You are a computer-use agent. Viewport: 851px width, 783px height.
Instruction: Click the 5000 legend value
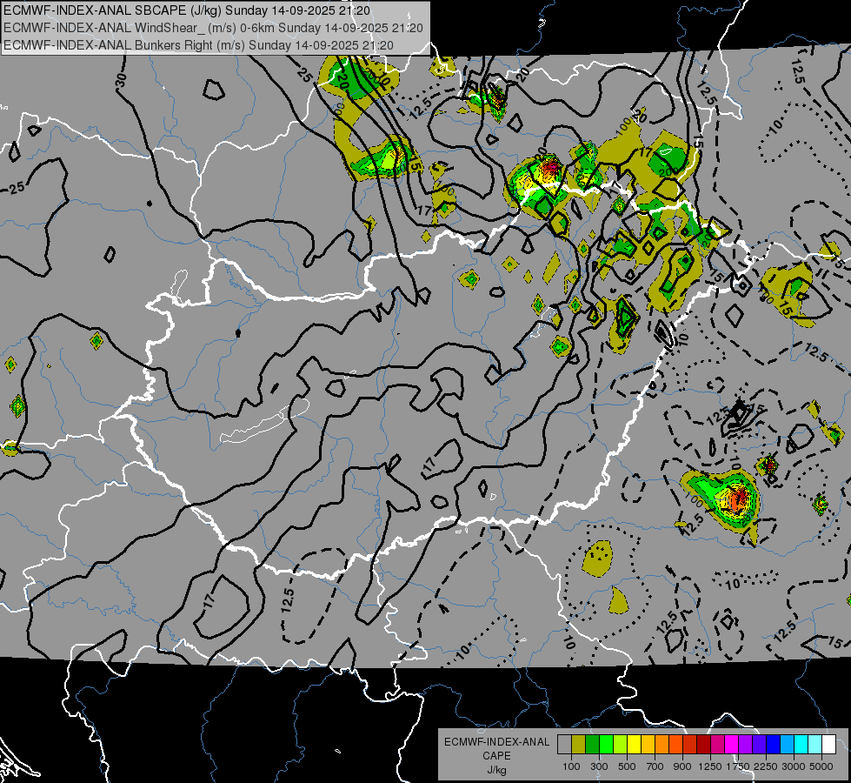click(821, 766)
